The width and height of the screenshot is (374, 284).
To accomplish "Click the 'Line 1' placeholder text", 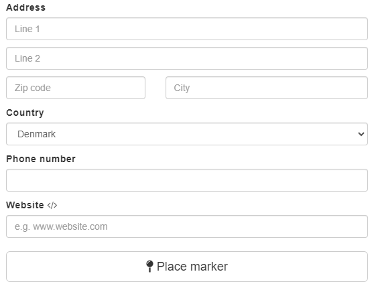I will [x=27, y=29].
